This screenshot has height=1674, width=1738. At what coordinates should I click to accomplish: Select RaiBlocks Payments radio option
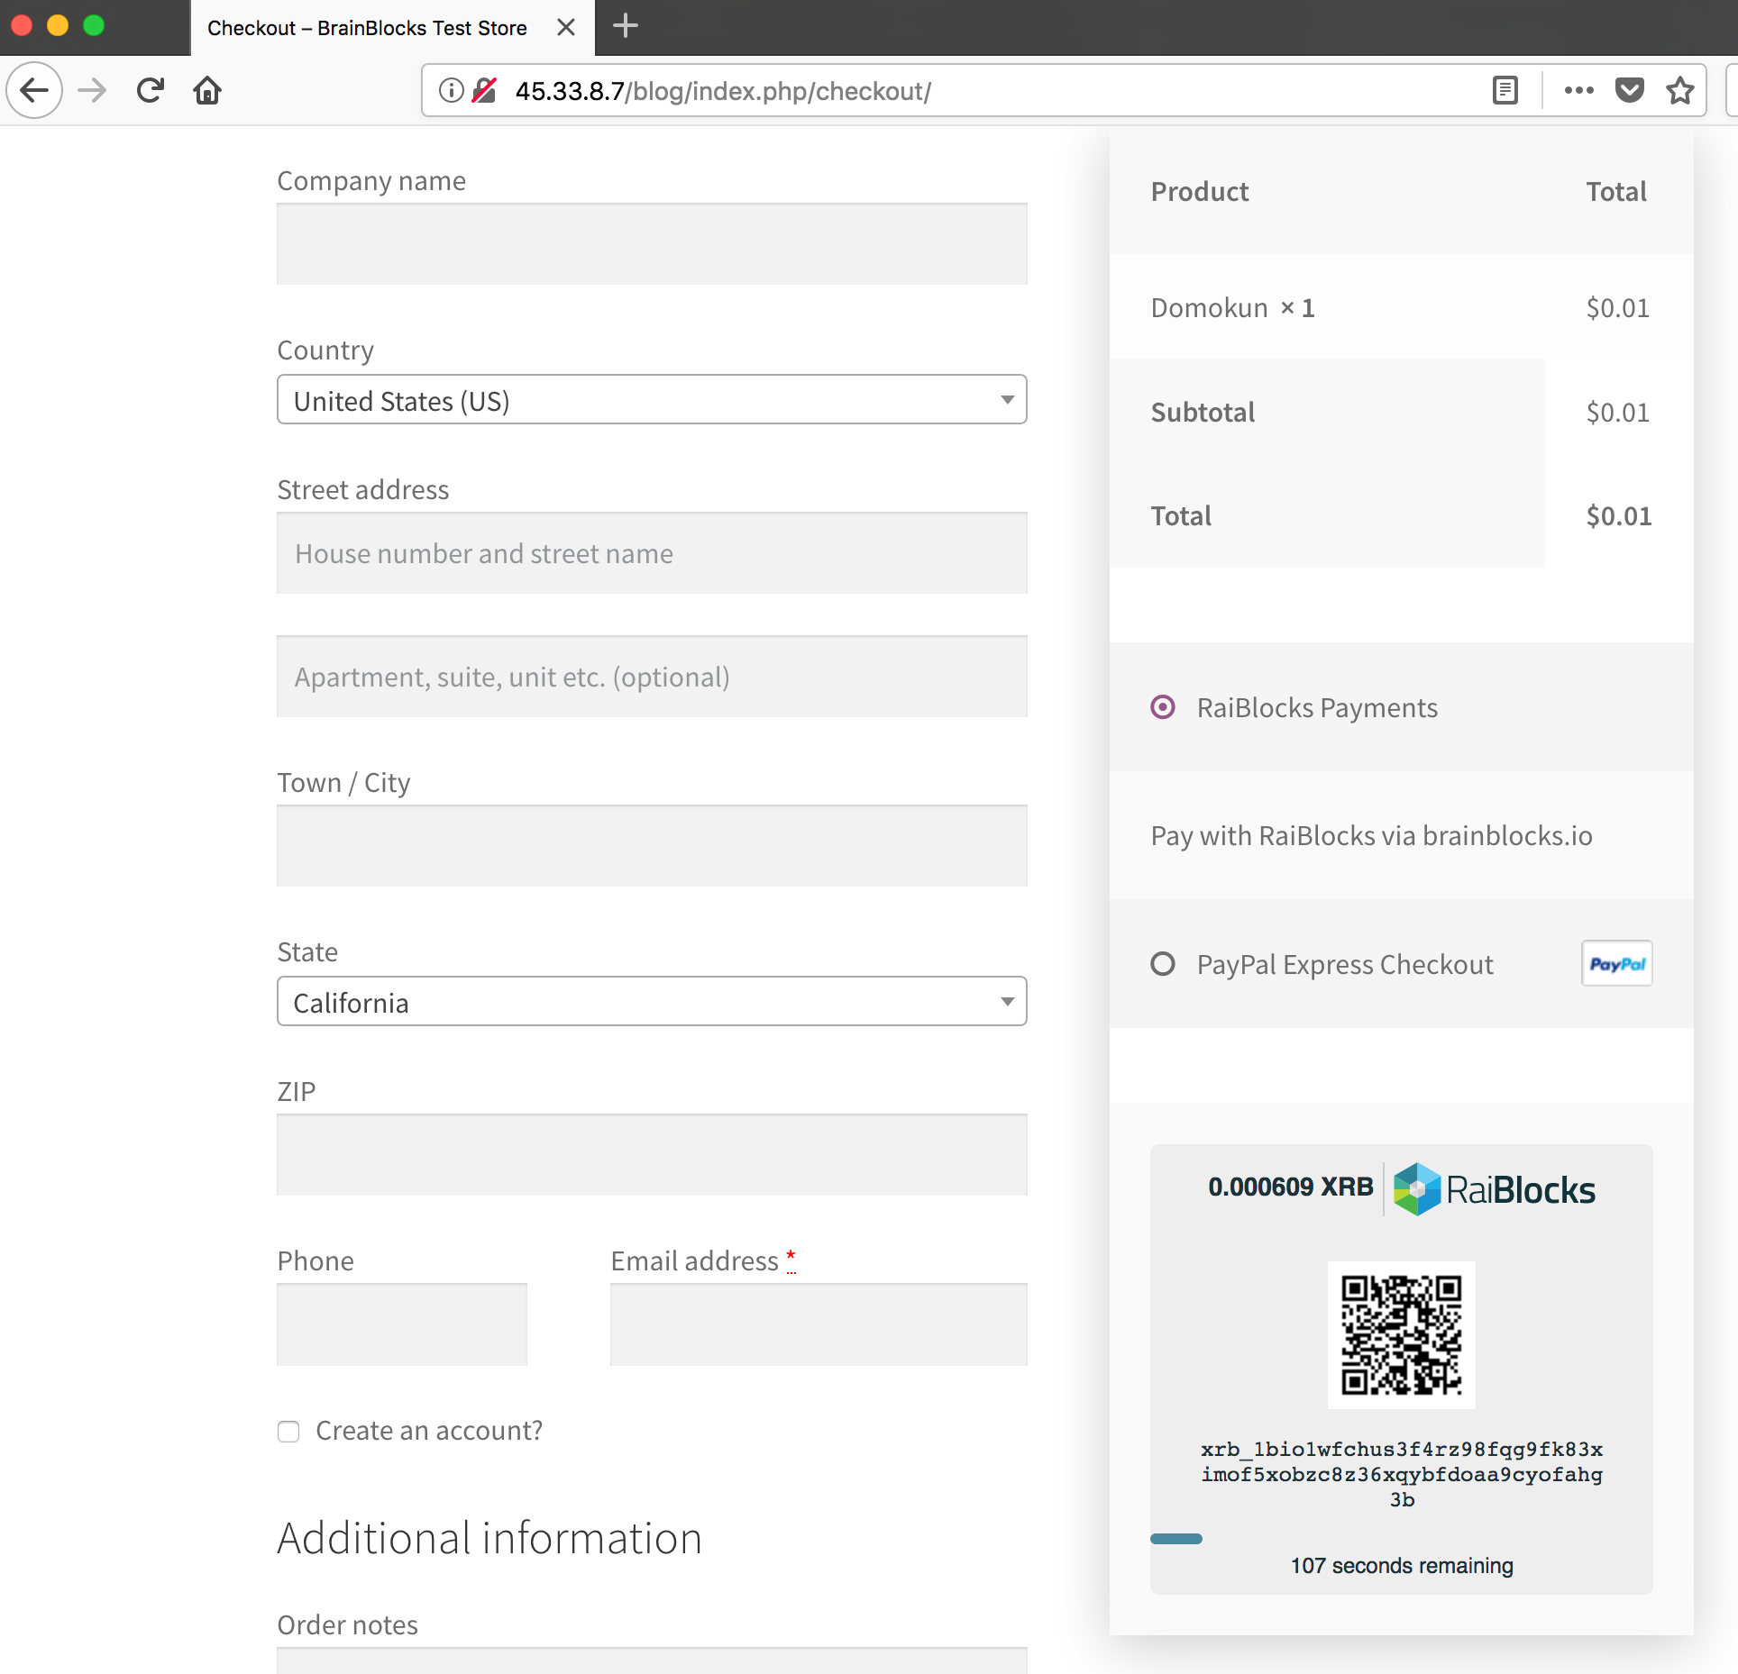(1163, 707)
